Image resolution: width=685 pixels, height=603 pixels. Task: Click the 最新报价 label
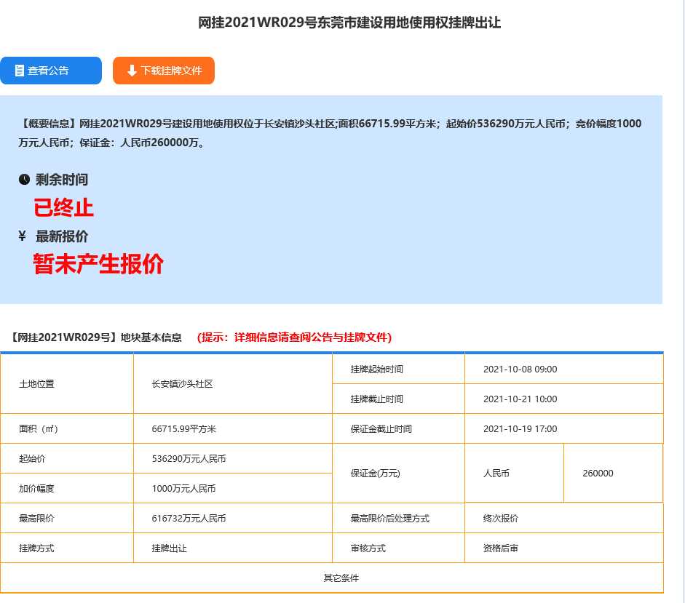pos(62,236)
